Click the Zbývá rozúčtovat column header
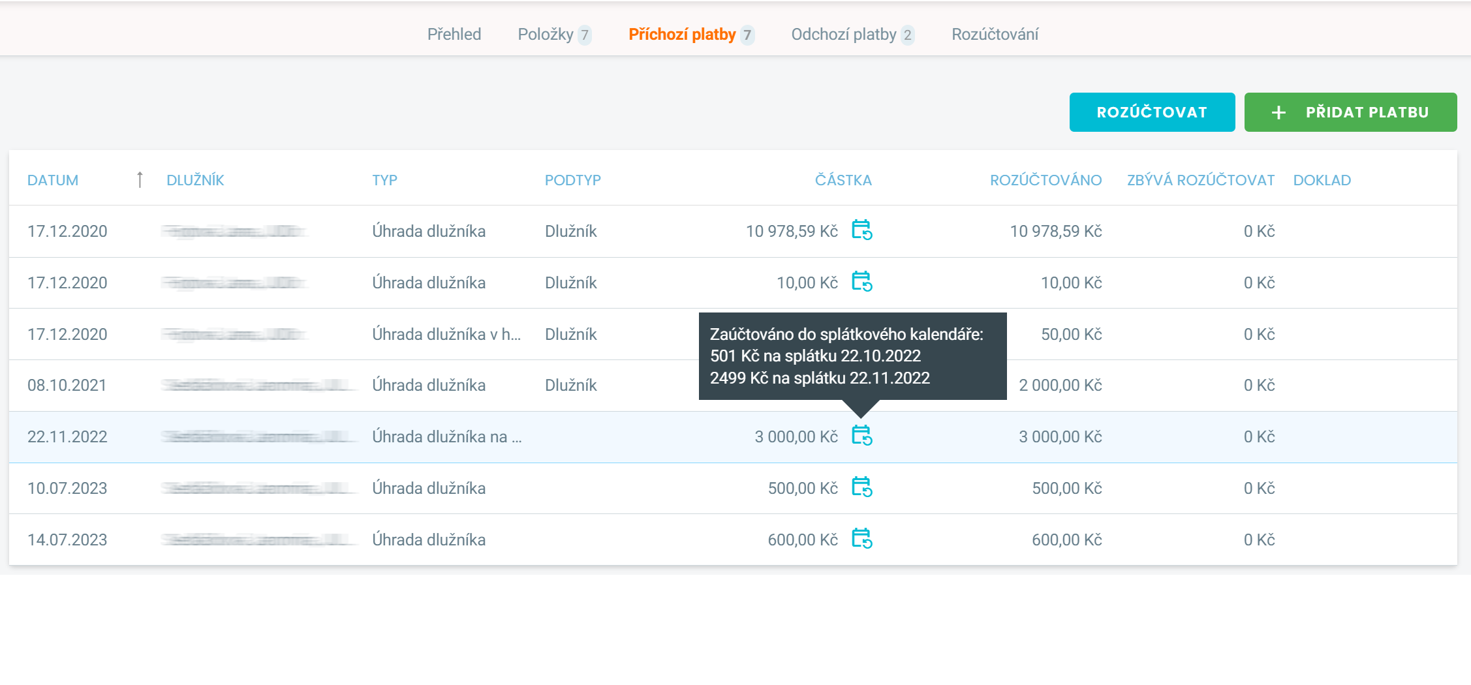1471x685 pixels. 1200,180
